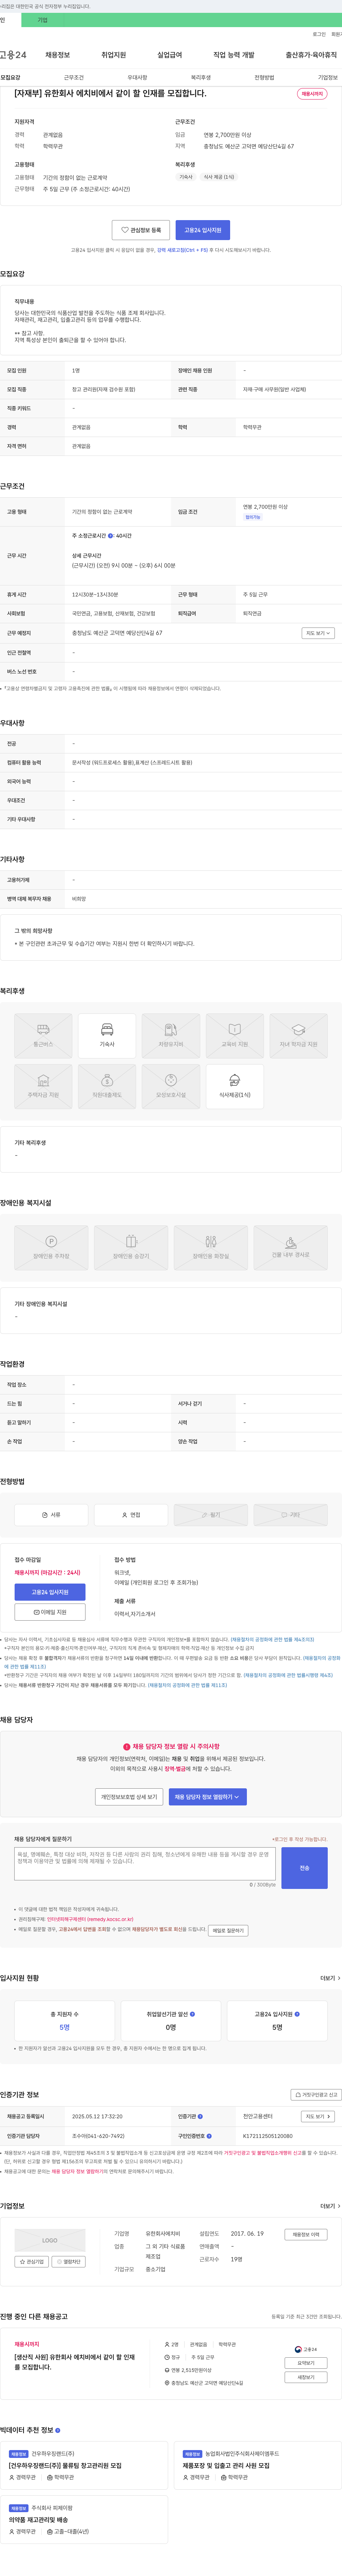This screenshot has height=2576, width=342.
Task: Open the 직업 능력 개발 menu
Action: tap(234, 55)
